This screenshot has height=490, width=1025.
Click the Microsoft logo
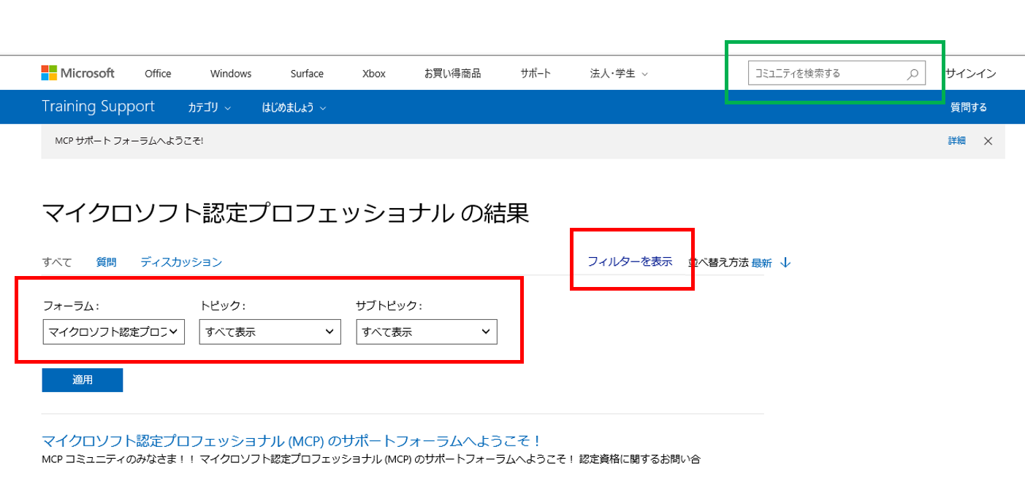(x=77, y=73)
